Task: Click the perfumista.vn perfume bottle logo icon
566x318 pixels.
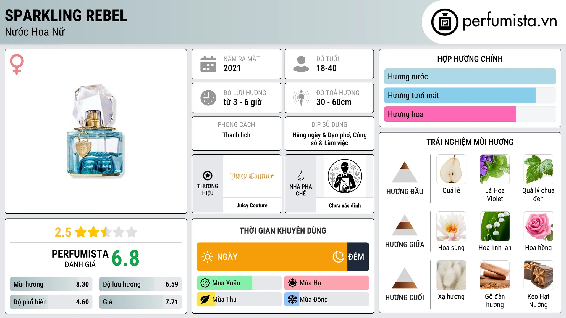Action: point(445,22)
